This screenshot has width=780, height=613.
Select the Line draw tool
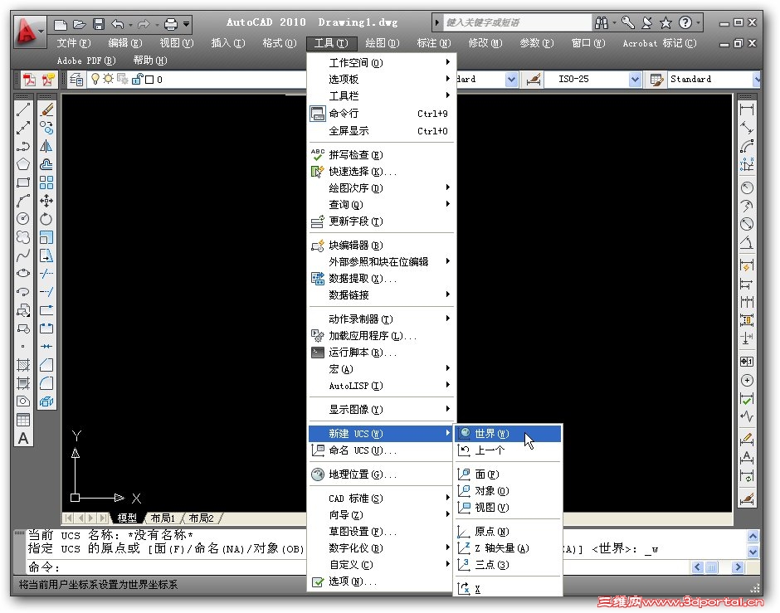tap(23, 109)
